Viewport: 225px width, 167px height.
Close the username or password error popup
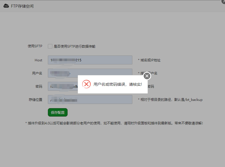coord(147,76)
